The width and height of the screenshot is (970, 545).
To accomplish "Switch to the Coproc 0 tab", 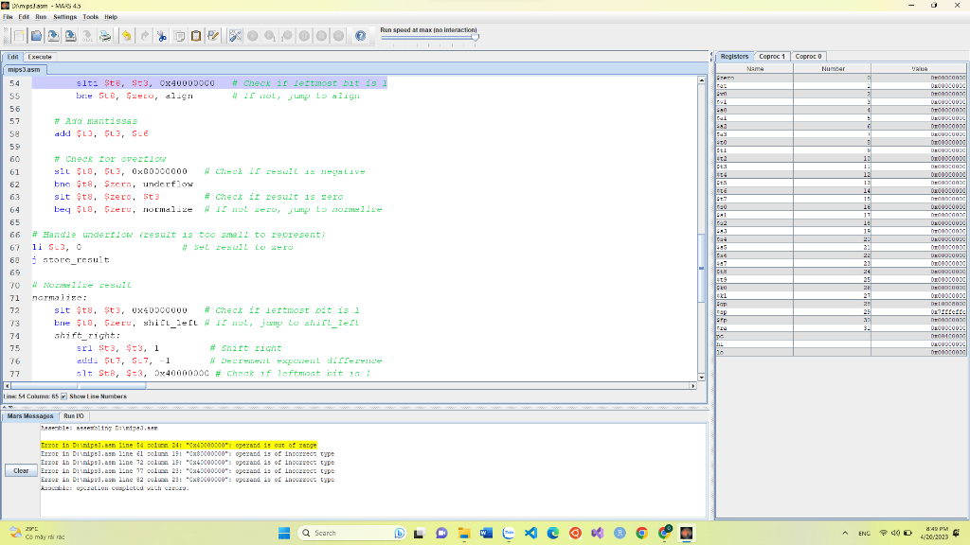I will (808, 56).
